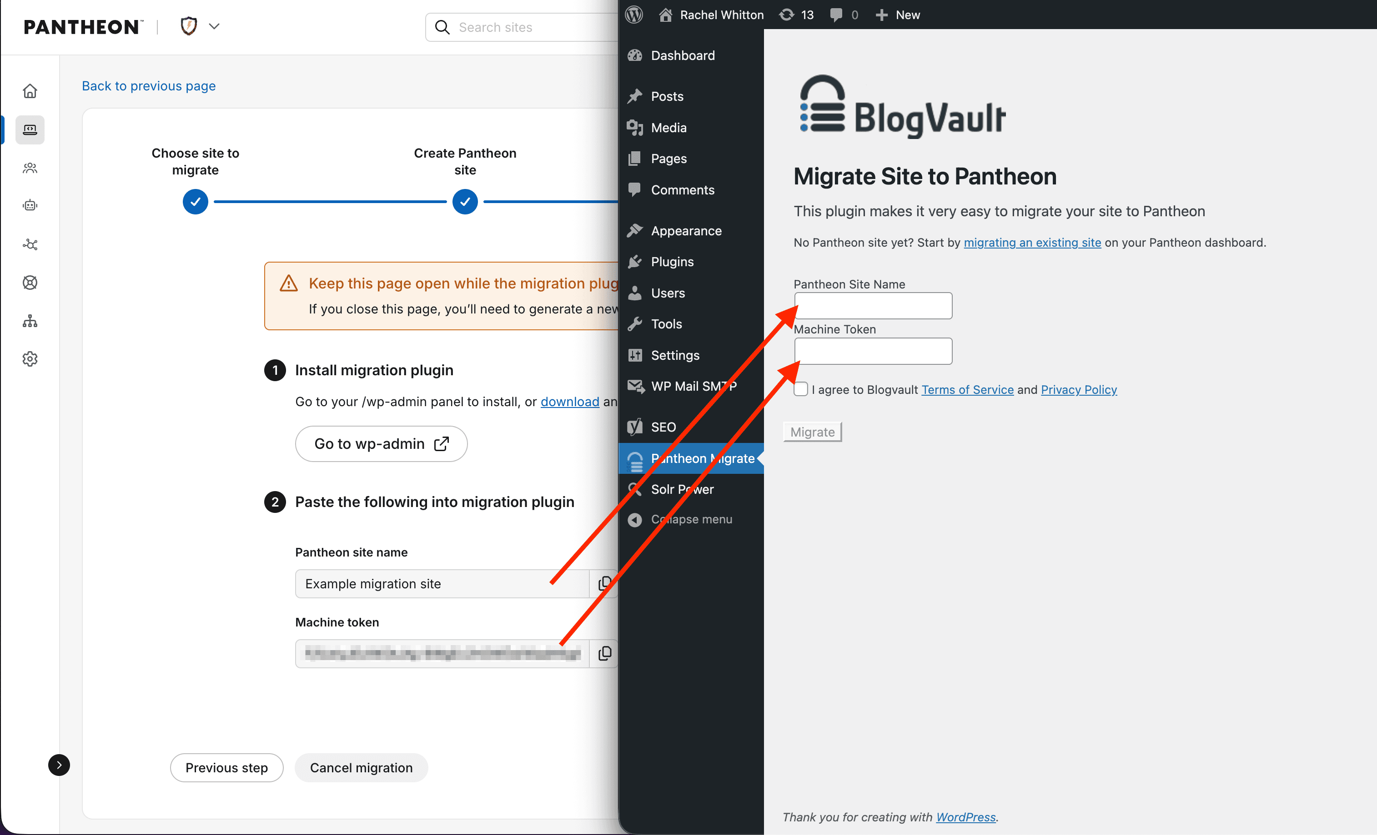1377x835 pixels.
Task: Open the WordPress logo menu
Action: [x=634, y=15]
